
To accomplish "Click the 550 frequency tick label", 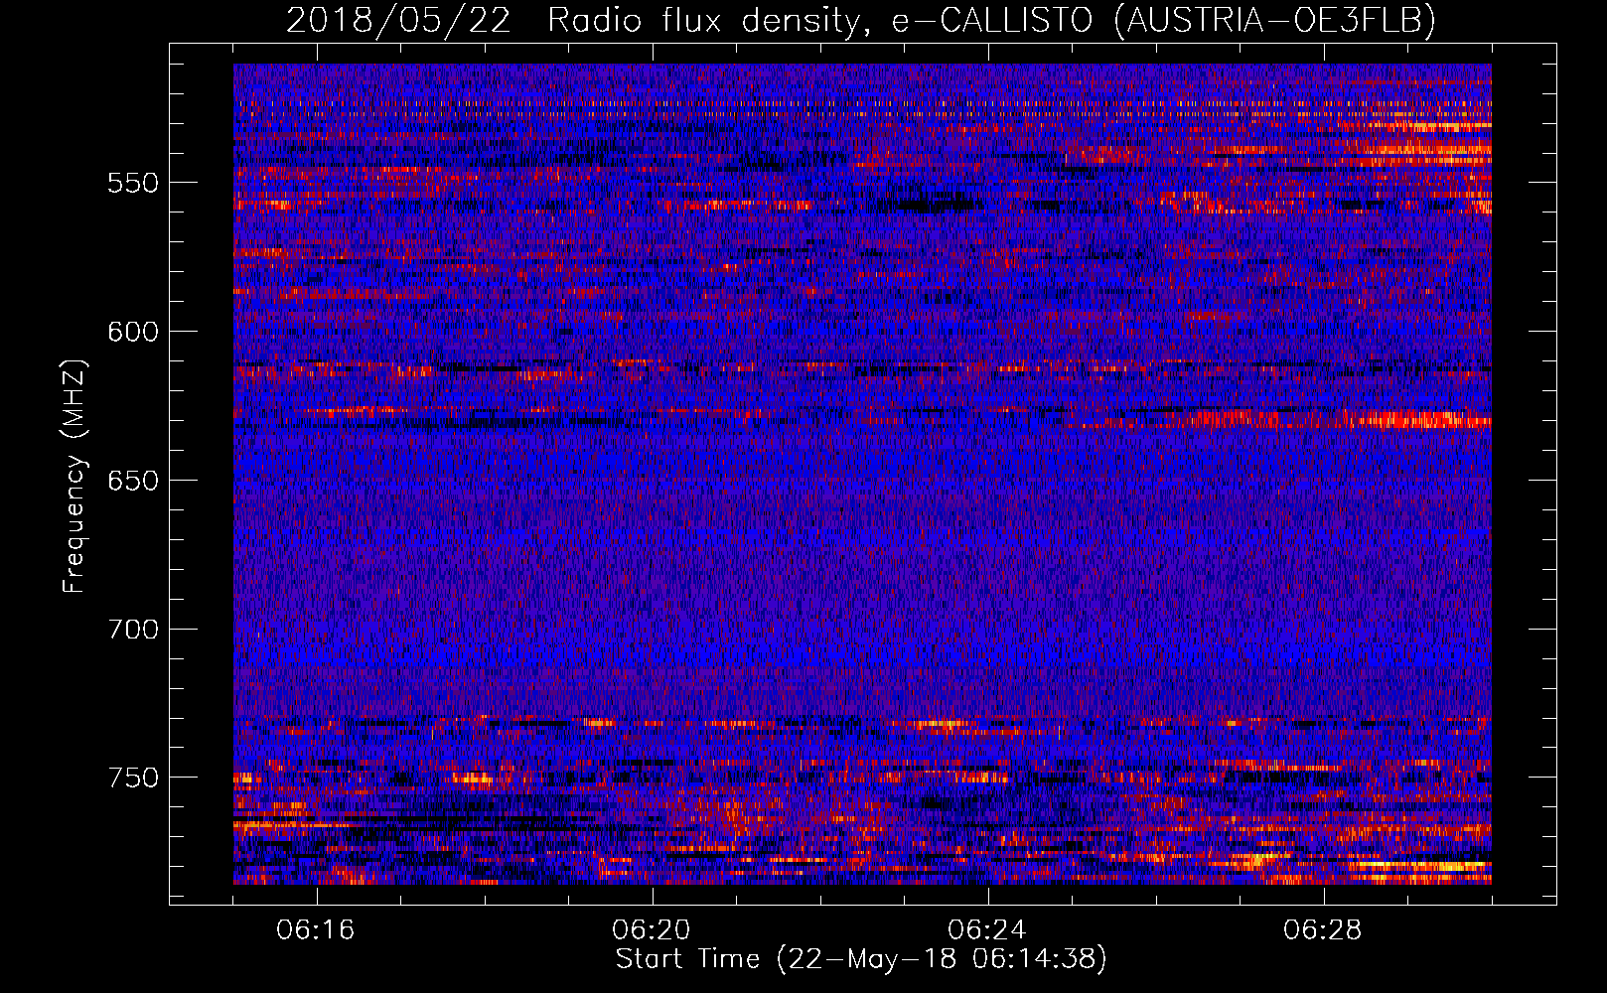I will point(133,183).
